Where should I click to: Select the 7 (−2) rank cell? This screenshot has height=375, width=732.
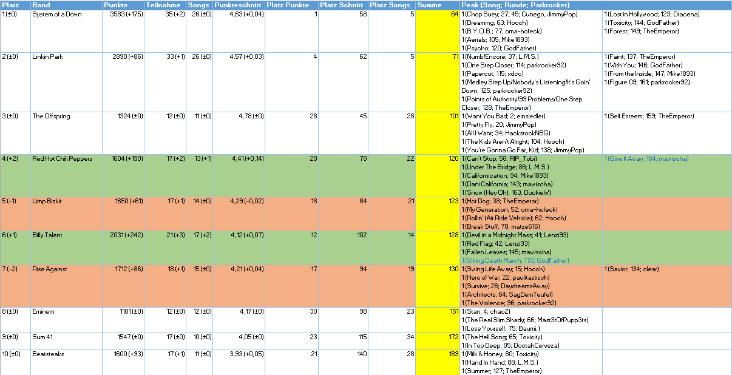pos(15,286)
